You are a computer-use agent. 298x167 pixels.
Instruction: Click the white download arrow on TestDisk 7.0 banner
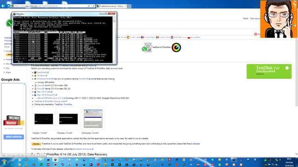tap(287, 68)
